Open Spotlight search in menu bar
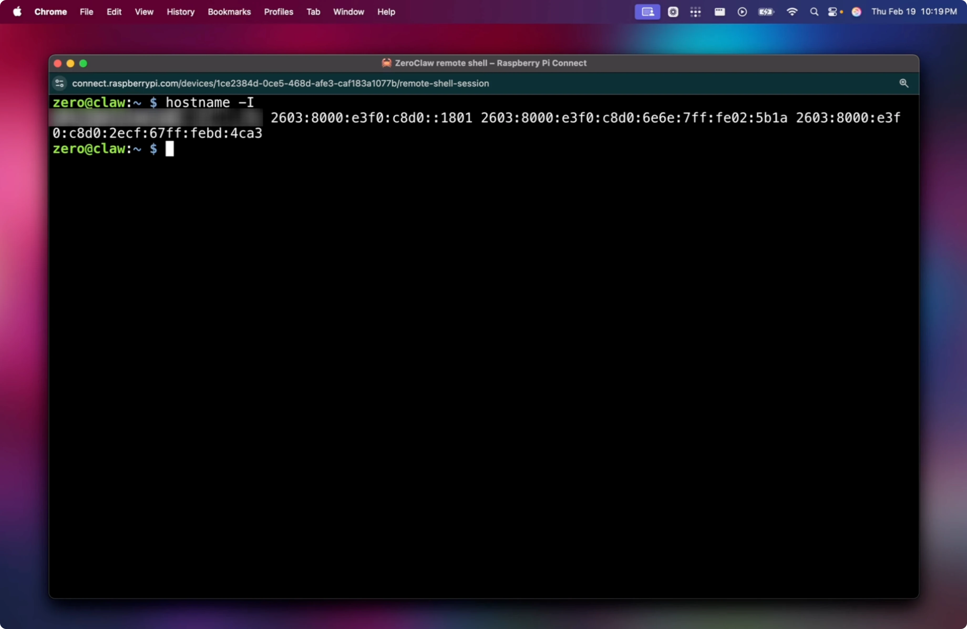 pos(814,12)
